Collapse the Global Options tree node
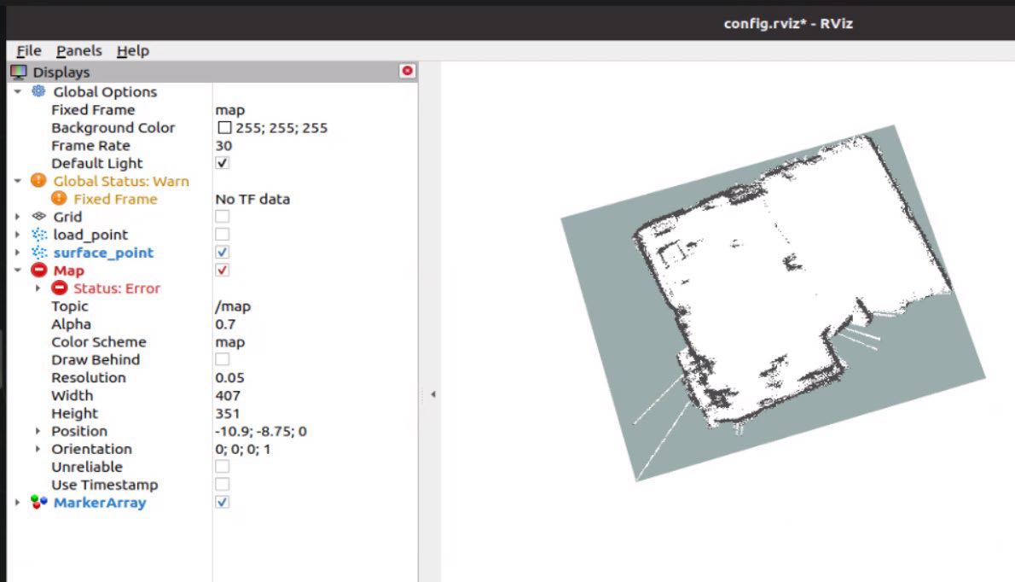 click(17, 92)
